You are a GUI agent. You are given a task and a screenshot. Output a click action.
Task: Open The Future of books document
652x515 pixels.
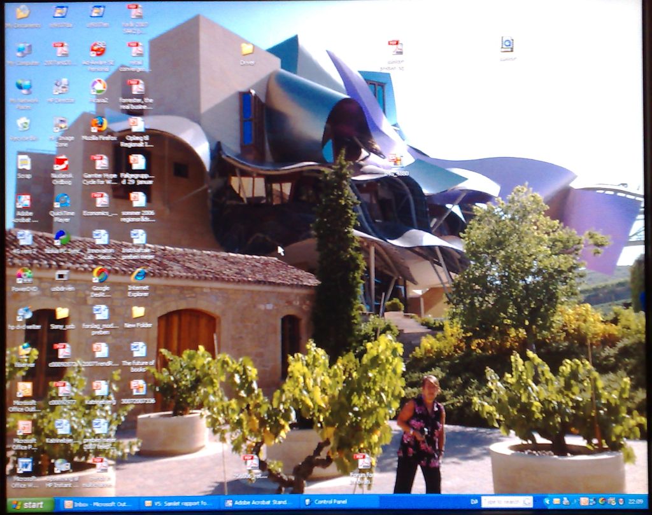tap(138, 350)
